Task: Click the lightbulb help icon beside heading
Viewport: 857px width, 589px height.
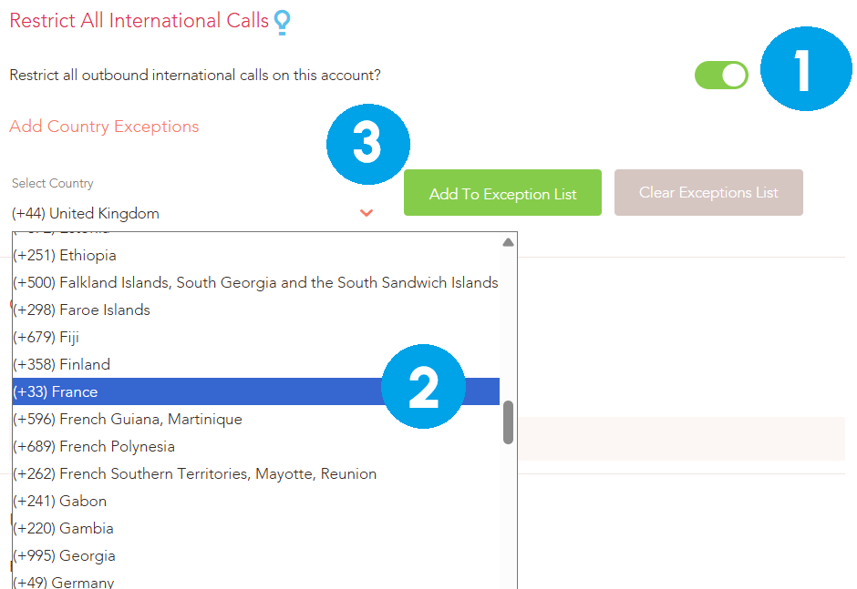Action: tap(282, 23)
